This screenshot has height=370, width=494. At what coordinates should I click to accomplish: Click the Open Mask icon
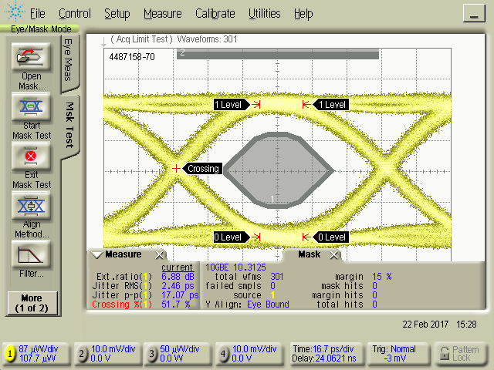[31, 56]
